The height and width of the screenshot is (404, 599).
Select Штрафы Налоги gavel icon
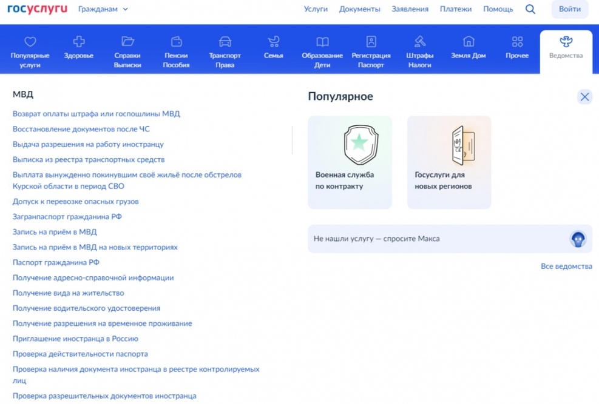click(419, 42)
